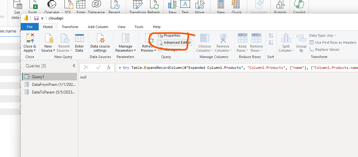Click the Close & Apply icon
Image resolution: width=358 pixels, height=157 pixels.
pos(30,39)
